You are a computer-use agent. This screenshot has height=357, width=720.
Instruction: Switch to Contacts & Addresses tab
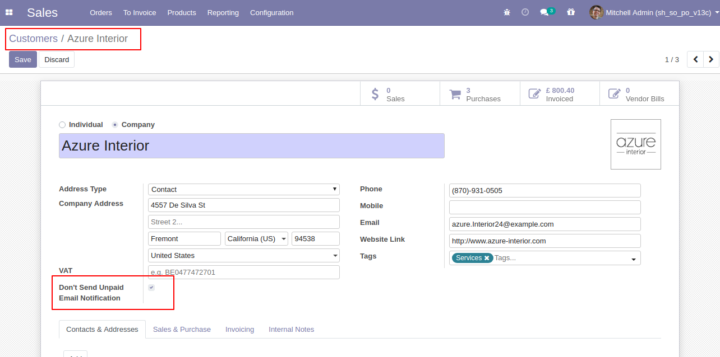pyautogui.click(x=102, y=330)
